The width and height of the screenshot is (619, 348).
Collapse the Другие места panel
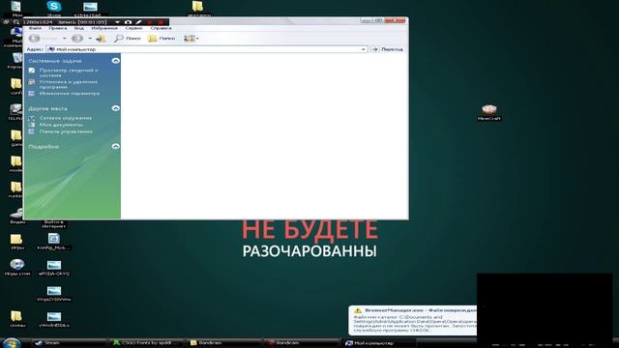point(115,108)
